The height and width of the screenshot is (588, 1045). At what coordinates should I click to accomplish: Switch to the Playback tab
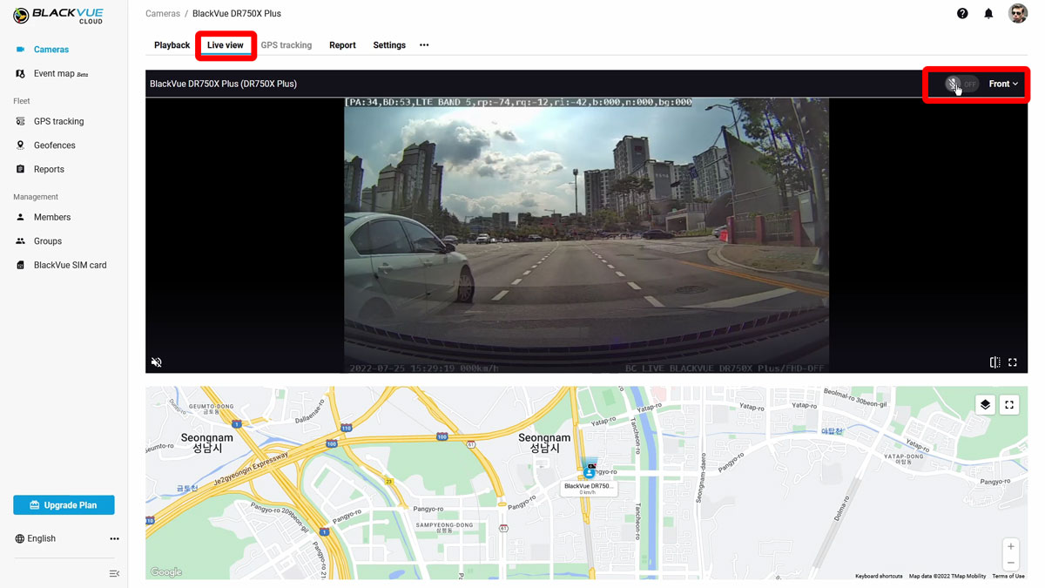coord(172,45)
